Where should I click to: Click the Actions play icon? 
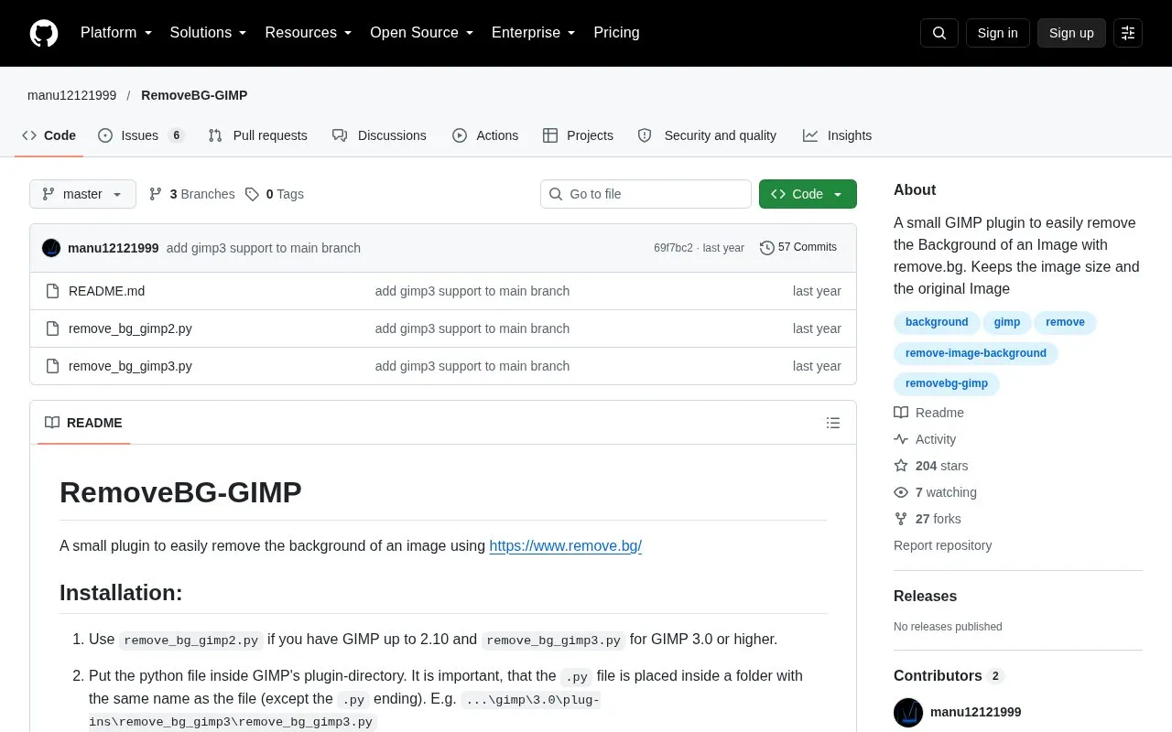(460, 135)
